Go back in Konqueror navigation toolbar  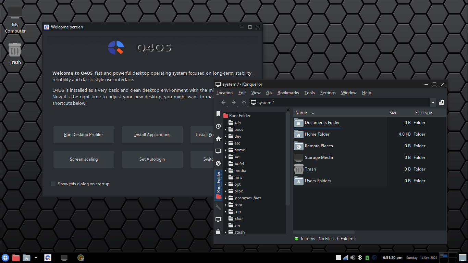(x=223, y=102)
